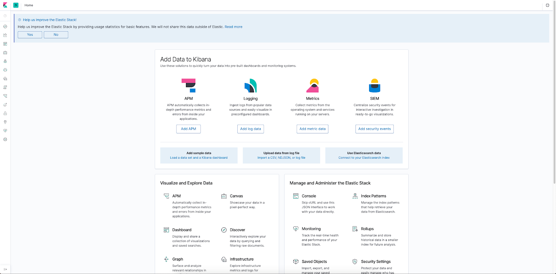This screenshot has width=556, height=274.
Task: Open Machine Learning from the sidebar icon
Action: (x=5, y=70)
